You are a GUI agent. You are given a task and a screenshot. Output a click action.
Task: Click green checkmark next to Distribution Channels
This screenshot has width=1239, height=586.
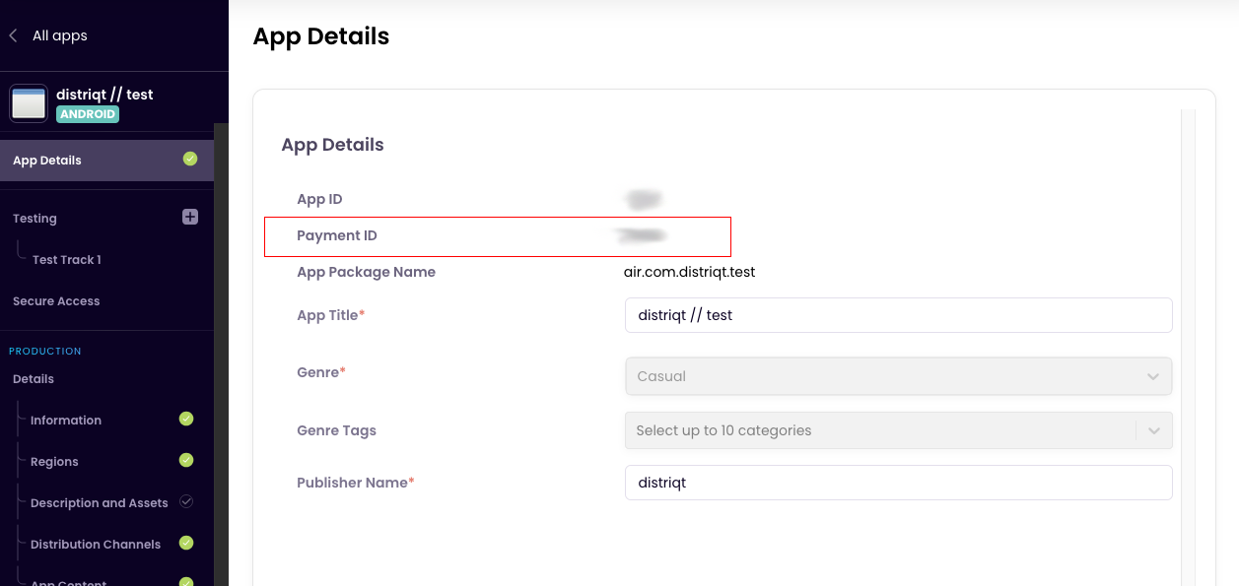pos(186,543)
